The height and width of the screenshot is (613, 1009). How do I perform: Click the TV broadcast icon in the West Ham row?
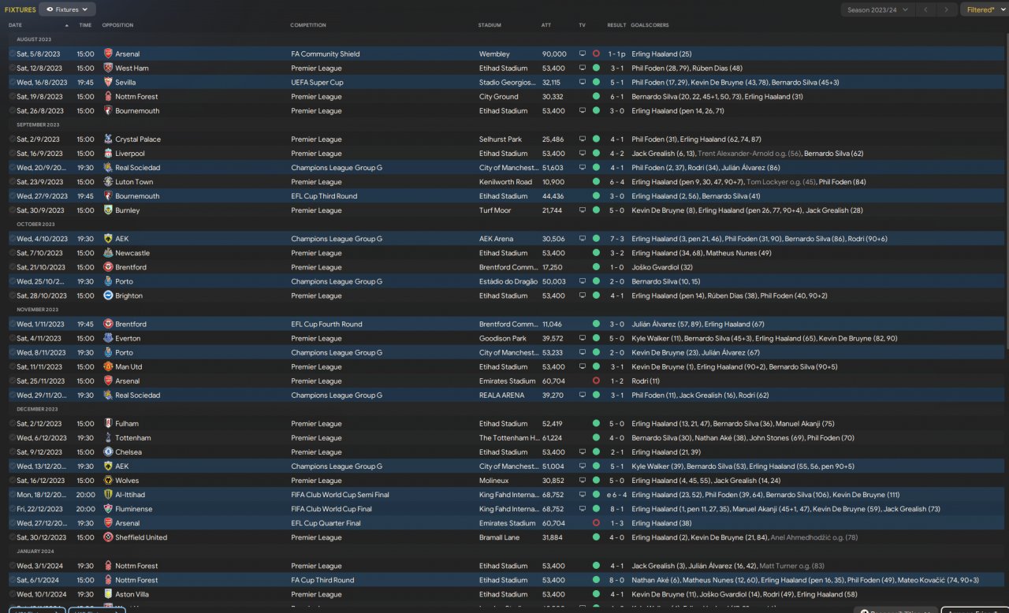[583, 69]
